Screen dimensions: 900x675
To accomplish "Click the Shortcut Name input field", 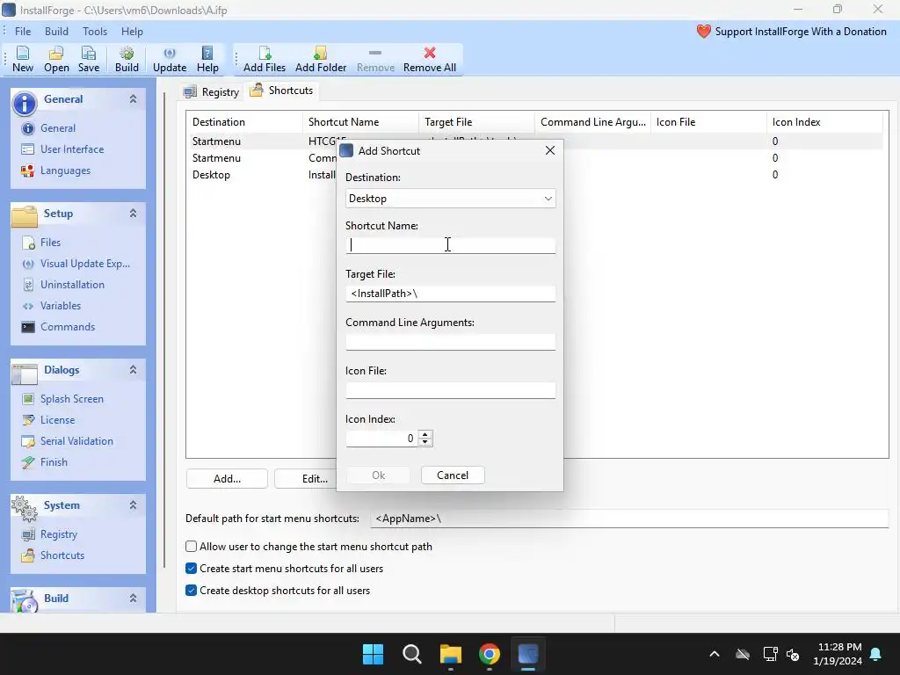I will (x=450, y=245).
